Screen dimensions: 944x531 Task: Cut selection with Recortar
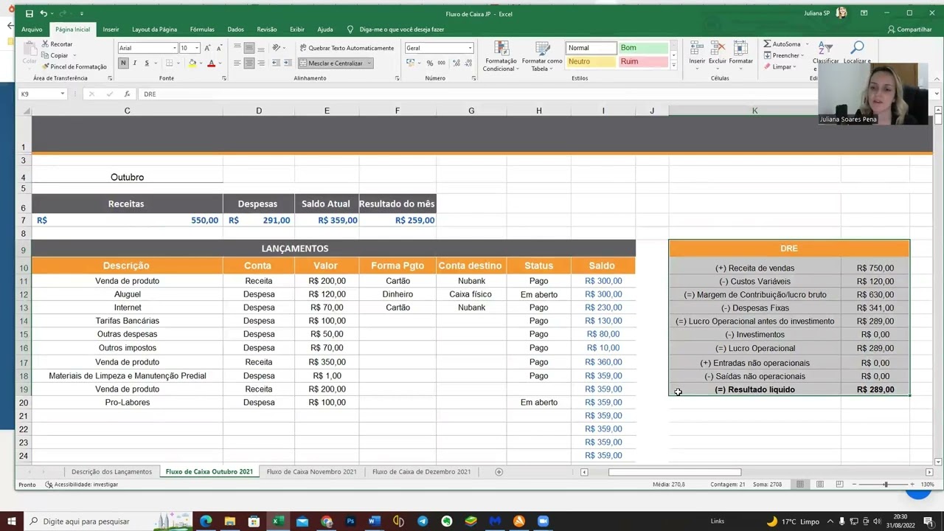(x=57, y=44)
